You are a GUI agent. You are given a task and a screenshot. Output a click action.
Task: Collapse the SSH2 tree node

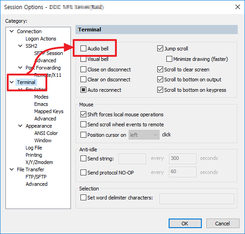[20, 46]
